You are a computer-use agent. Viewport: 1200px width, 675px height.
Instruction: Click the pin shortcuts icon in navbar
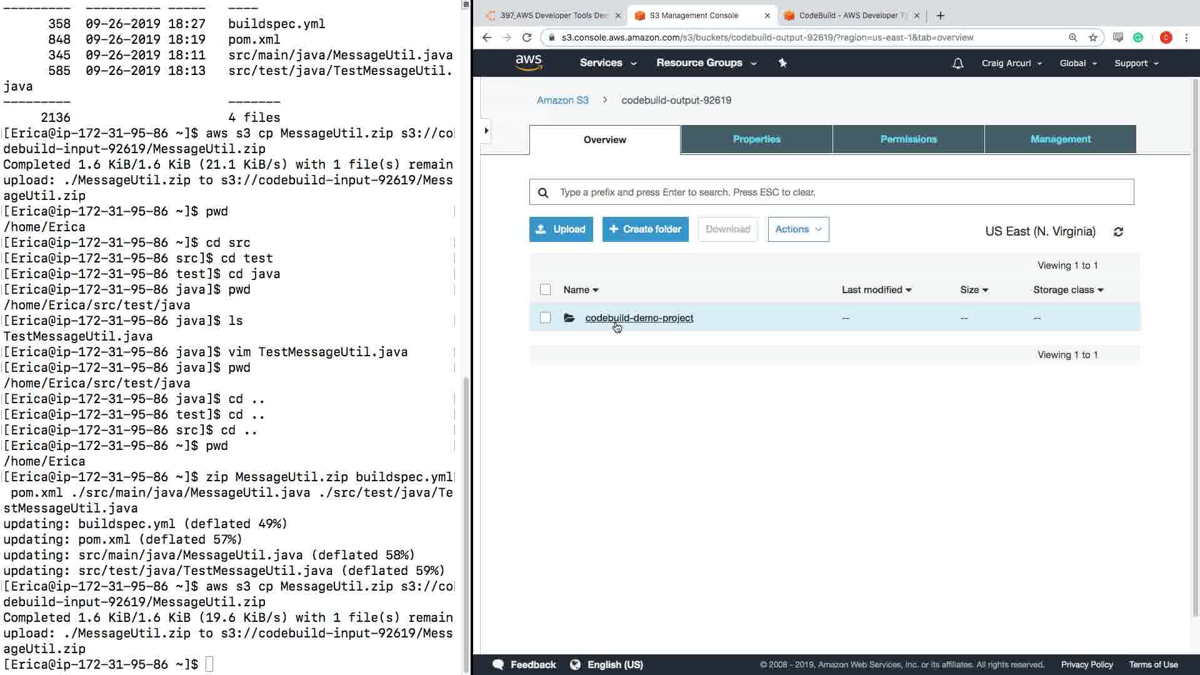point(782,63)
